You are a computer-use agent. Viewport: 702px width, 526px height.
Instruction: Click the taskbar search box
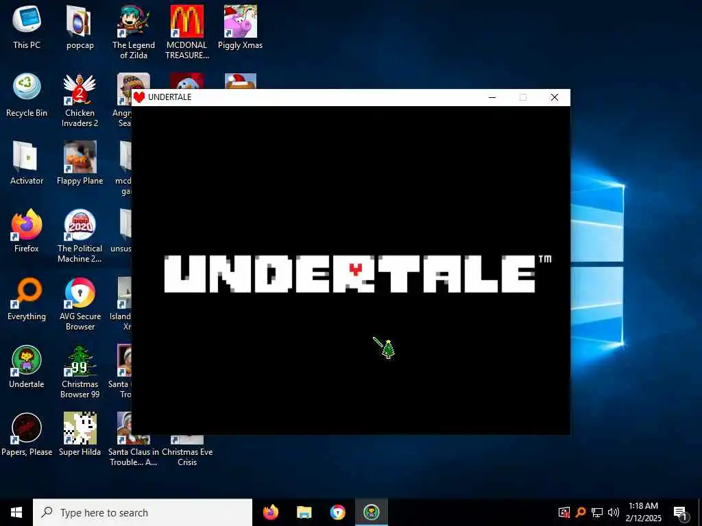(143, 512)
